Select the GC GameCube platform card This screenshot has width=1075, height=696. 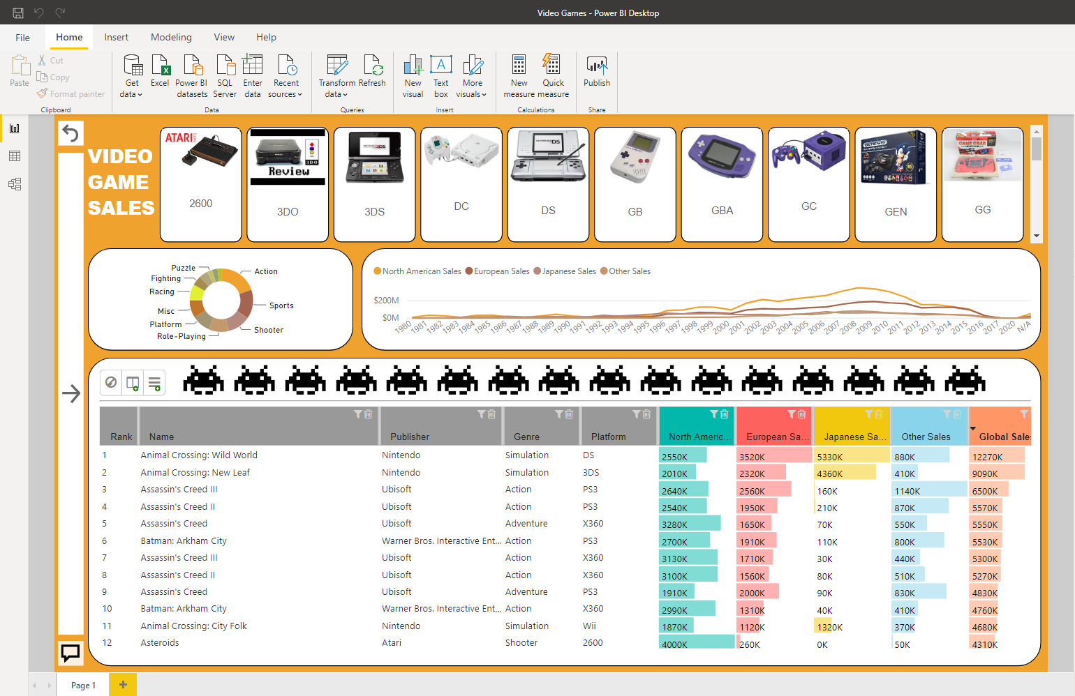point(809,184)
